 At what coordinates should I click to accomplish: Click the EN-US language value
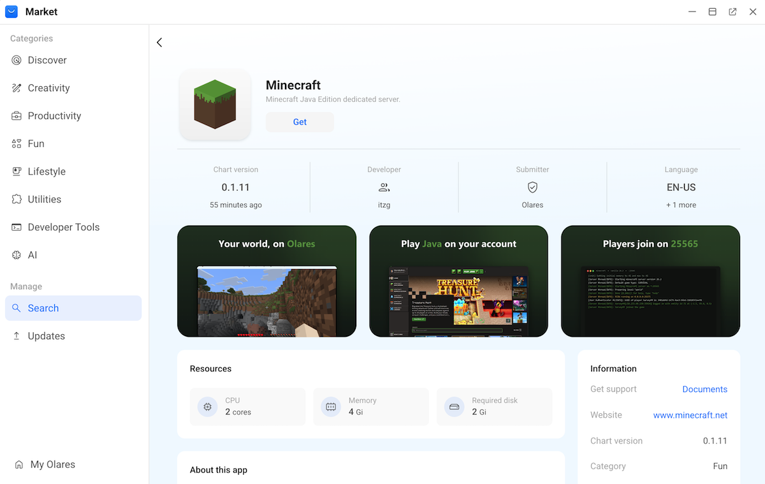[681, 187]
